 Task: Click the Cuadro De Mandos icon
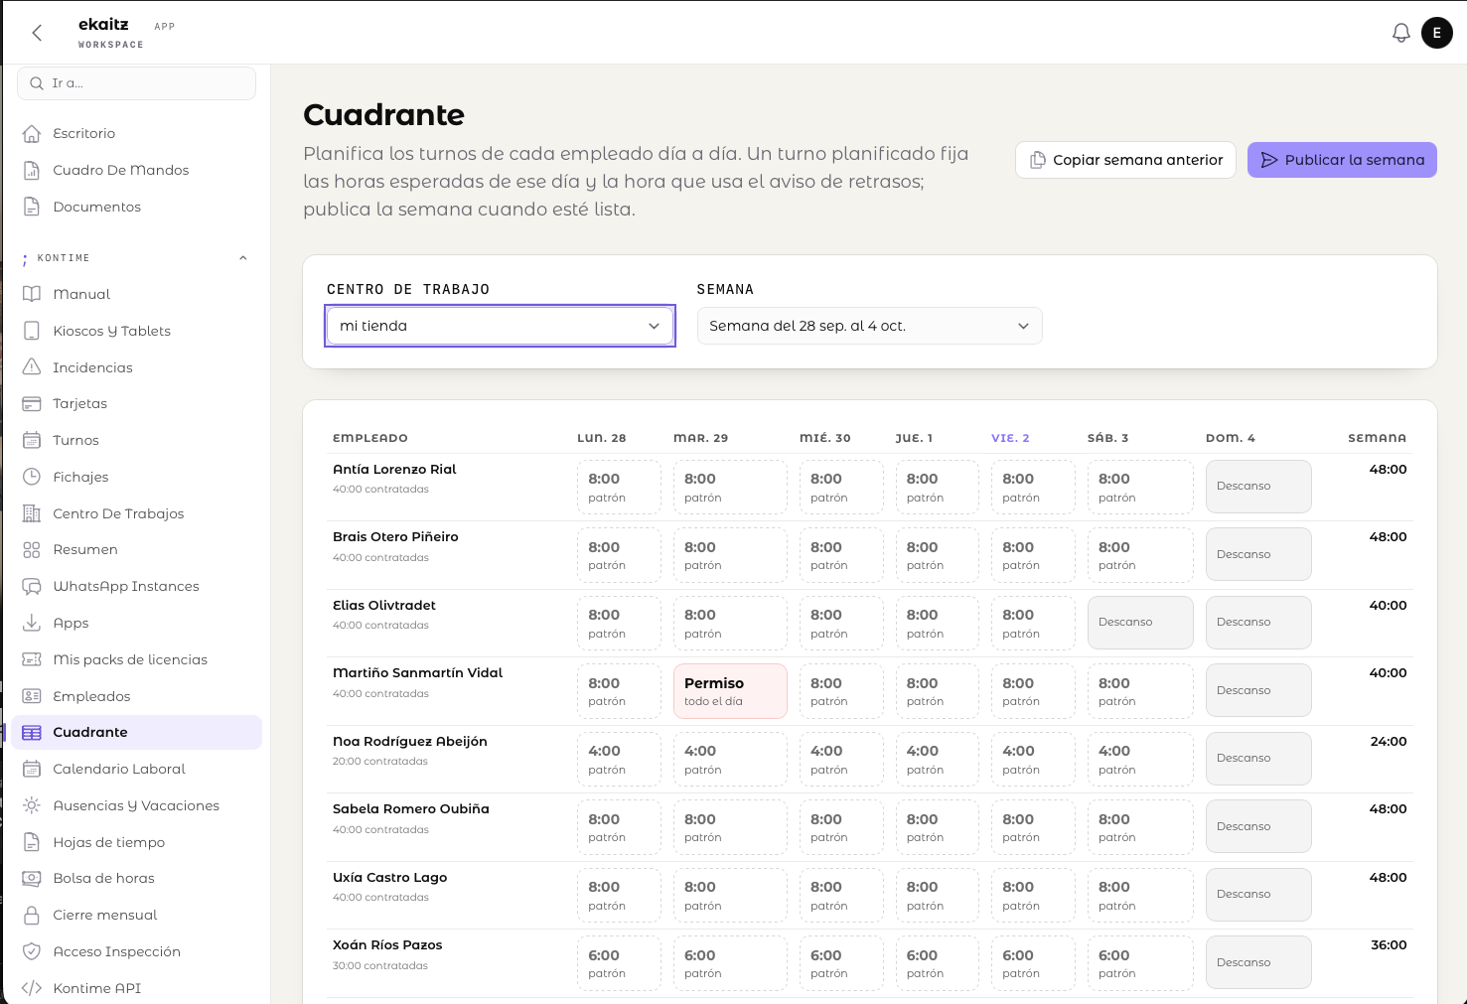point(32,170)
